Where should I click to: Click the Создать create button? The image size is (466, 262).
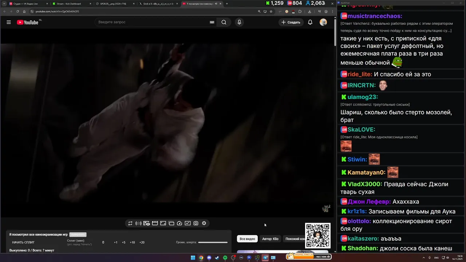coord(291,22)
